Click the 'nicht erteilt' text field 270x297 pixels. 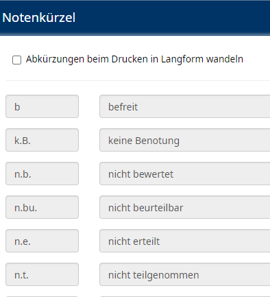coord(184,241)
